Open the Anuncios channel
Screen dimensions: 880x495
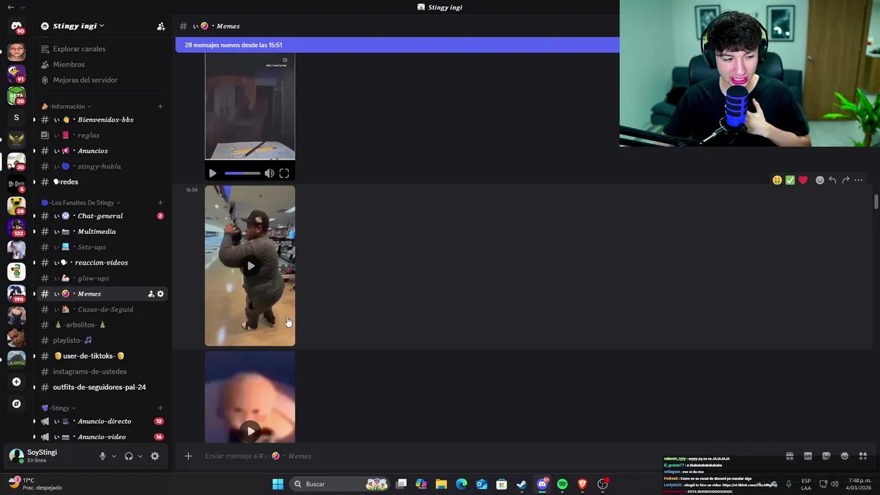102,151
